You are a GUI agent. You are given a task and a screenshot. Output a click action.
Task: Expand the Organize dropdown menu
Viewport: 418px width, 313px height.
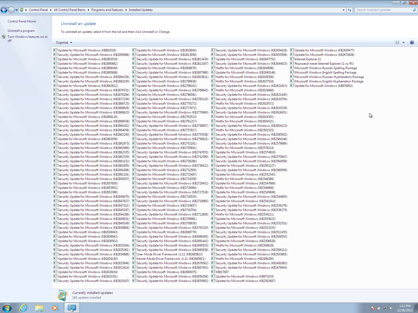click(x=64, y=43)
